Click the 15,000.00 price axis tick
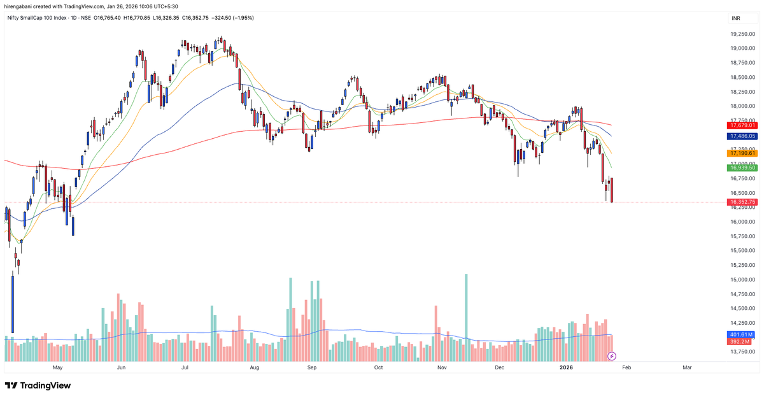This screenshot has height=398, width=764. pos(743,280)
